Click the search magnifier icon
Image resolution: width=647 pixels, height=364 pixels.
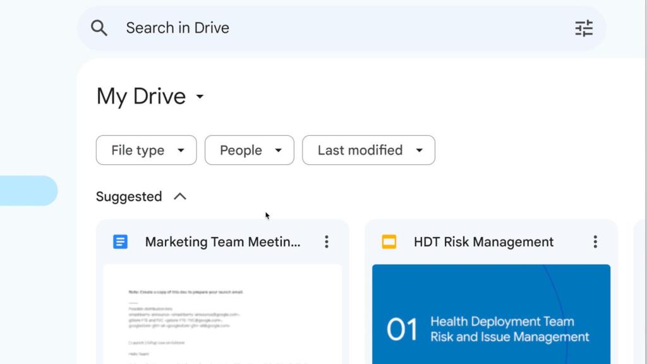(x=99, y=28)
